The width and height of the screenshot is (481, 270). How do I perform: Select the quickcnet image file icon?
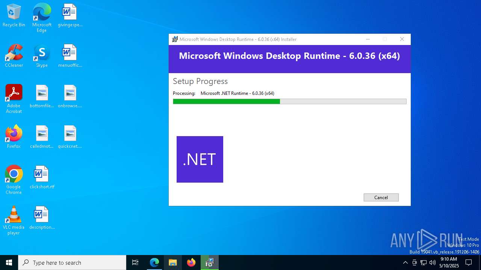(70, 137)
